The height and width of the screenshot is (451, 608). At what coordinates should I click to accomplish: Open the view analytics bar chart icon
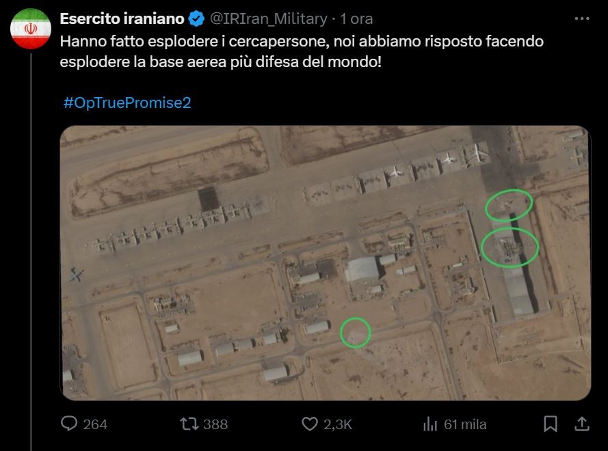point(430,424)
